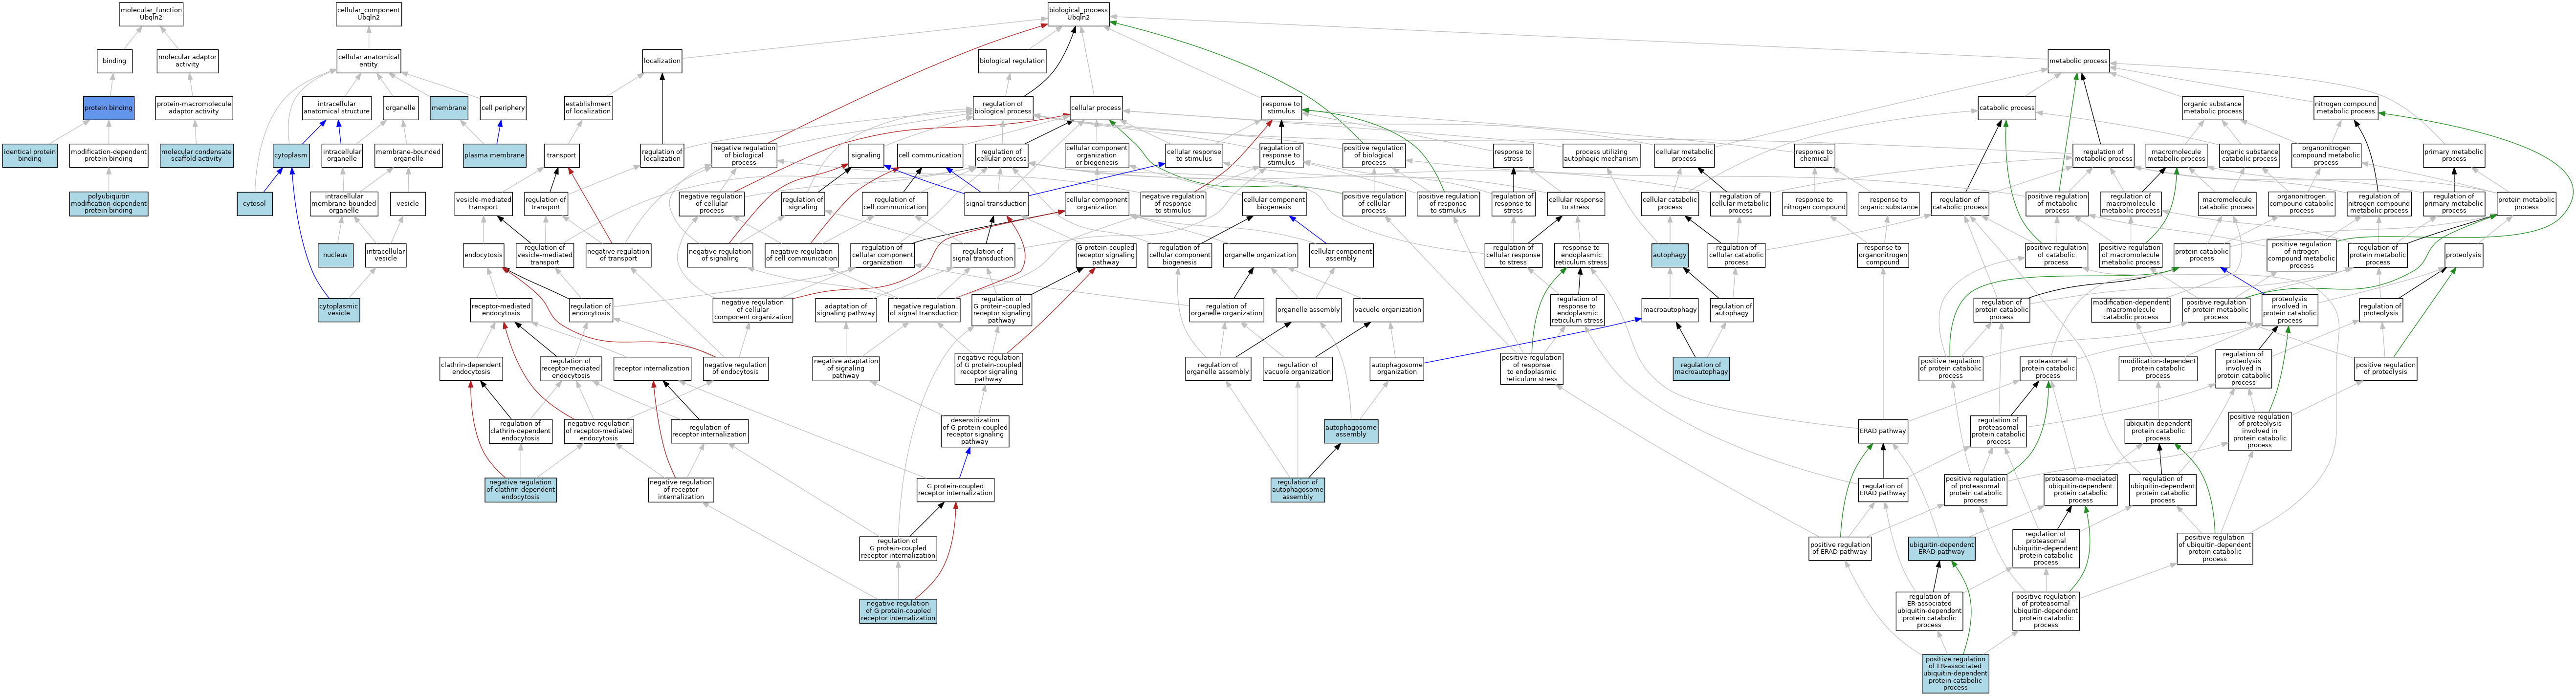Select the 'response to chemical' node
This screenshot has width=2576, height=696.
[x=1813, y=155]
